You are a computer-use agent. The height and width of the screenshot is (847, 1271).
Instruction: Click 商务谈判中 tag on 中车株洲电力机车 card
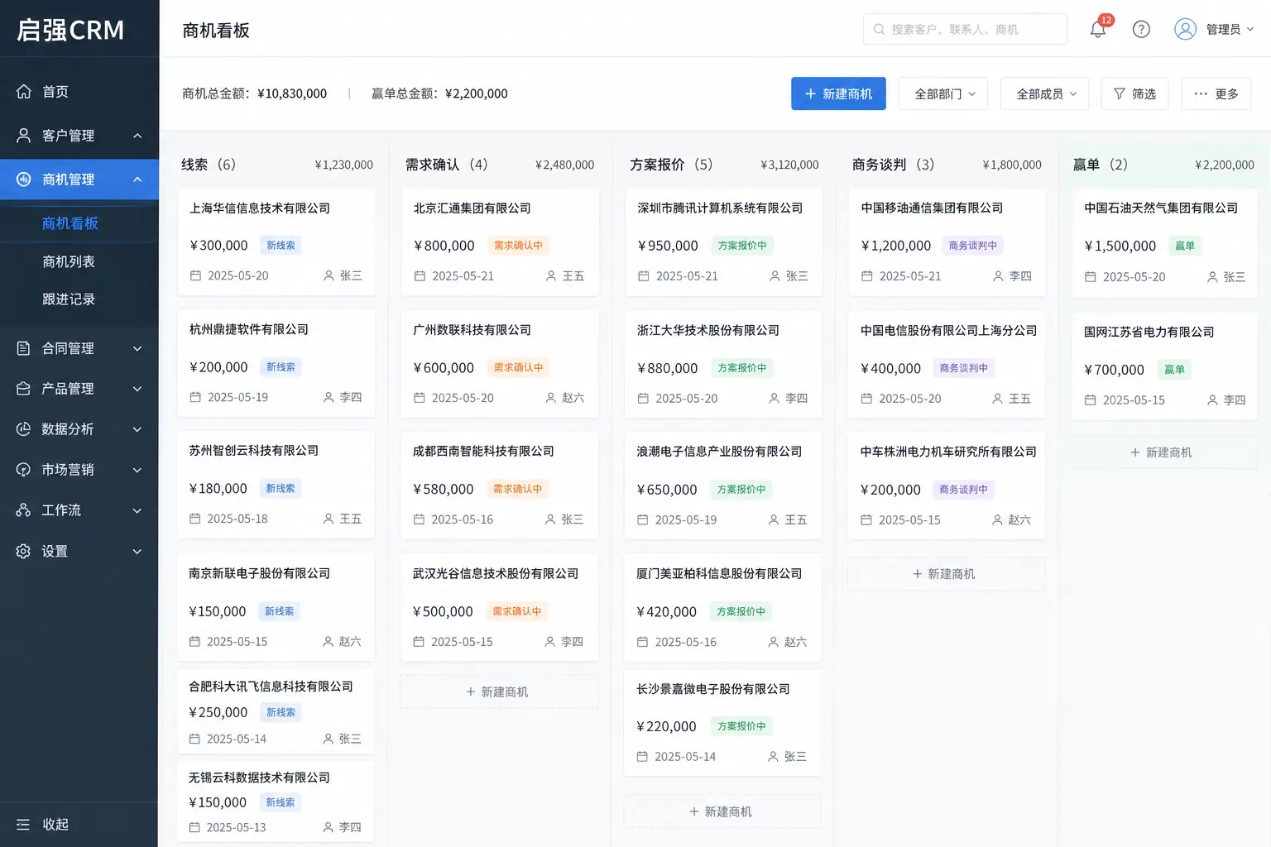(x=963, y=489)
